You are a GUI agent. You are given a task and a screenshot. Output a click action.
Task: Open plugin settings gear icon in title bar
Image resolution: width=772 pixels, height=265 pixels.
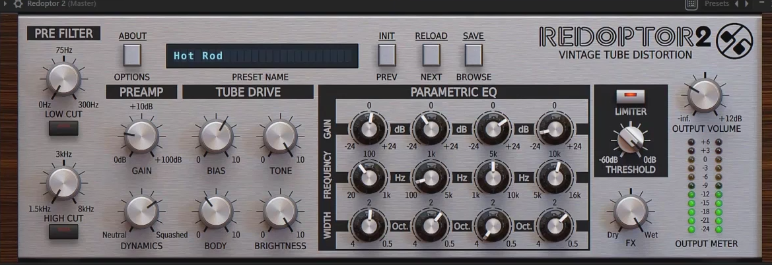click(18, 5)
